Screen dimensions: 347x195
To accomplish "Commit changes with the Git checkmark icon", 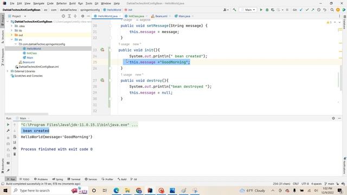I will tap(307, 10).
